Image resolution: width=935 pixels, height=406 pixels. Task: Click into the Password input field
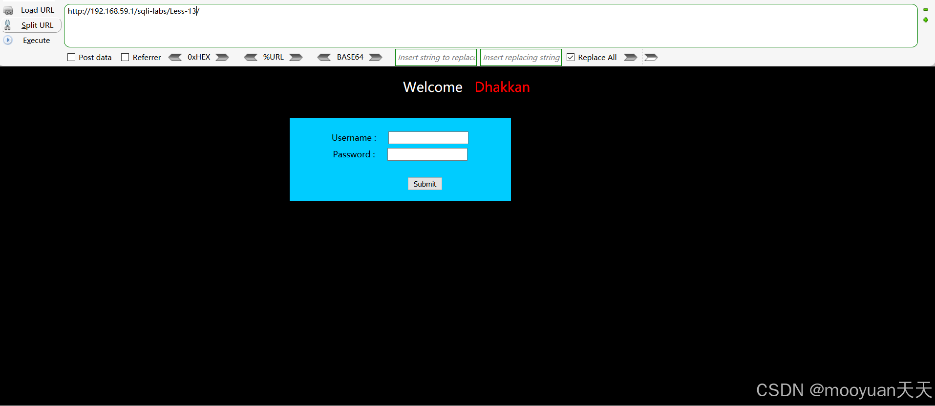point(427,154)
